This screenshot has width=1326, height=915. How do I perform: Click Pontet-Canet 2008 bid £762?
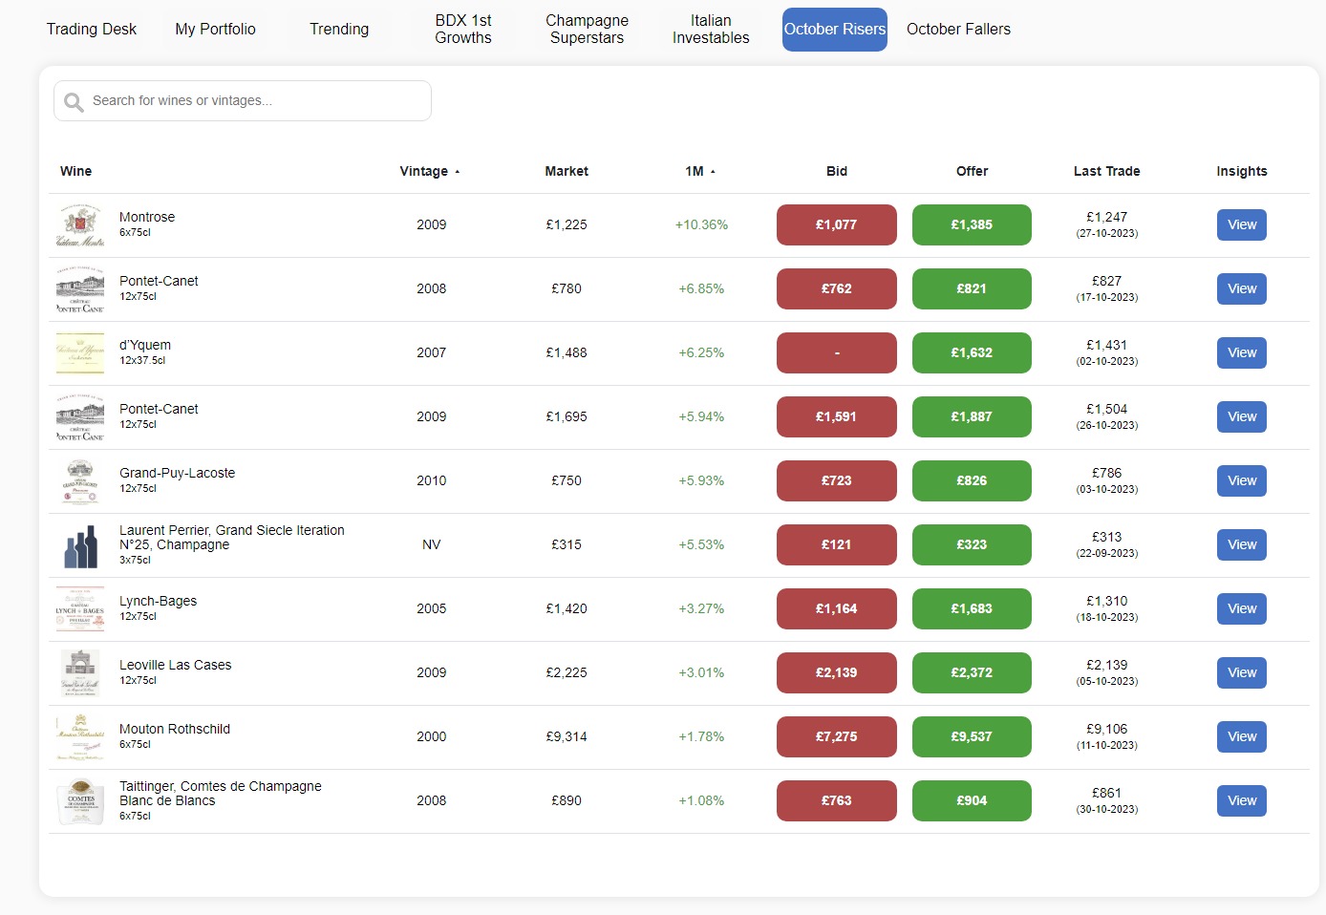click(837, 288)
